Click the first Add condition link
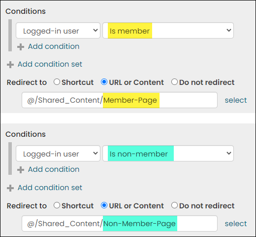Viewport: 256px width, 237px height. pos(54,46)
